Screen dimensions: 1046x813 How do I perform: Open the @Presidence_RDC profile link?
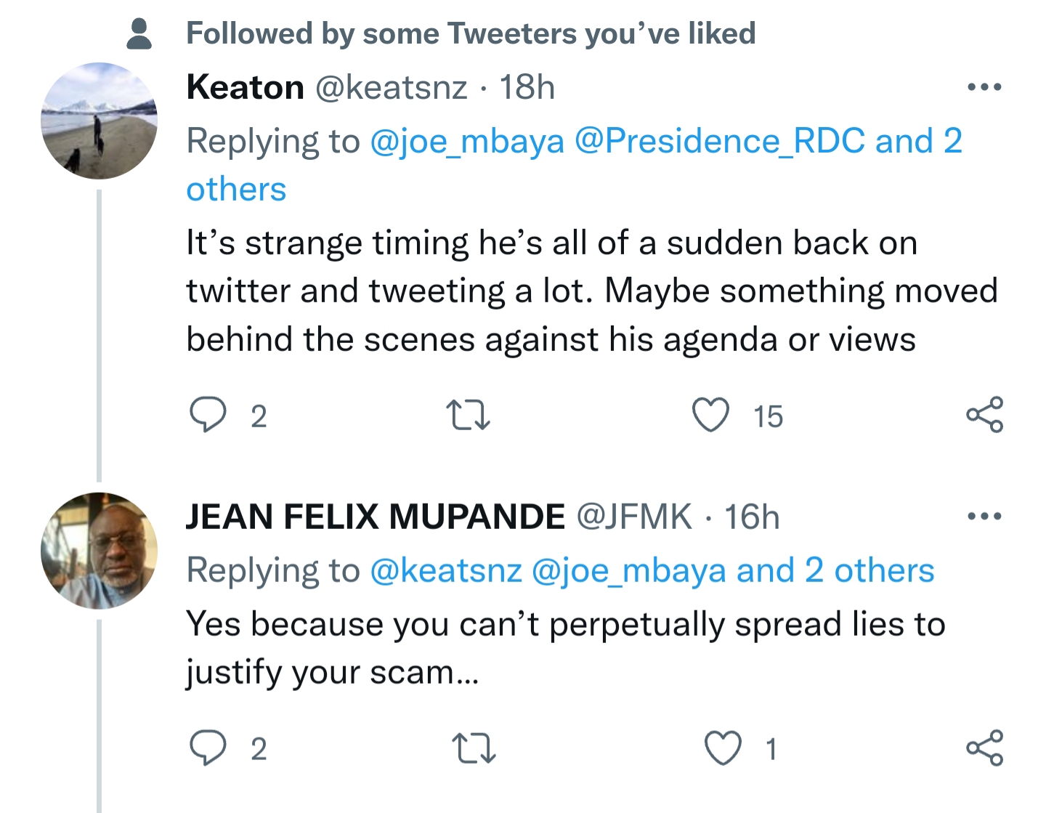pyautogui.click(x=720, y=141)
